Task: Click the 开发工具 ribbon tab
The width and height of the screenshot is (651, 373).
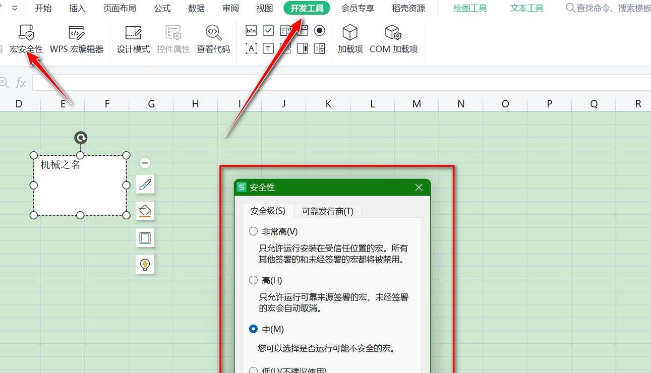Action: click(307, 8)
